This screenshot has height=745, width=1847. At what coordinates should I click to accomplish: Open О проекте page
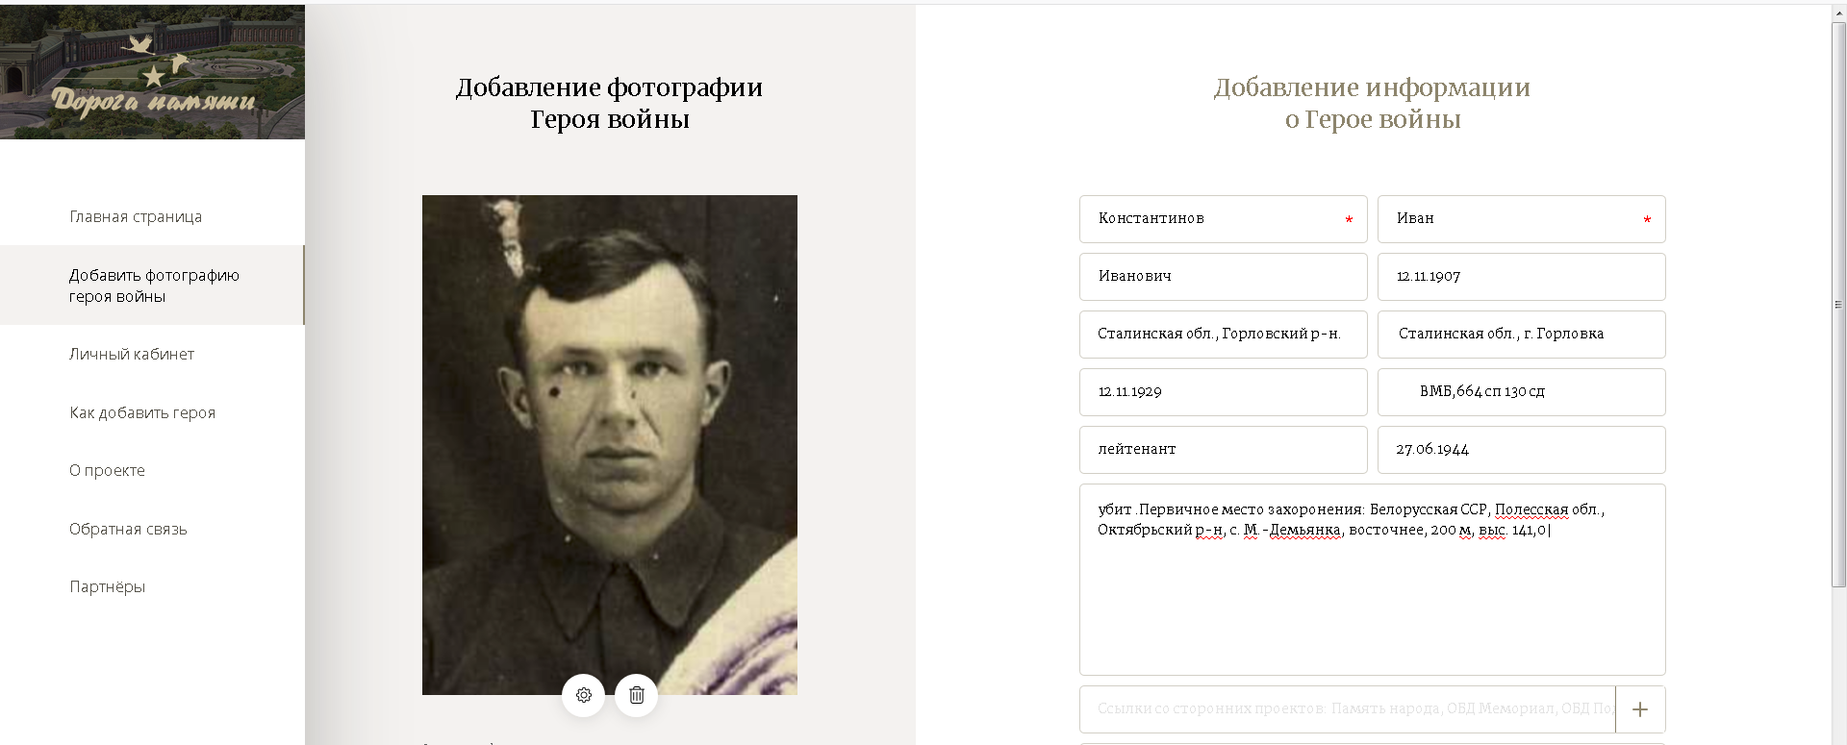107,471
